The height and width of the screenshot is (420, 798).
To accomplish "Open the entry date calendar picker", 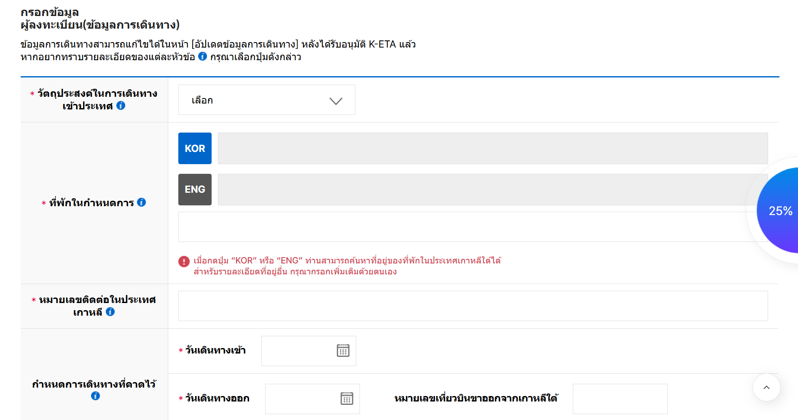I will pos(342,351).
